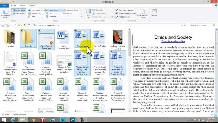Select Acme Annual Report.ppt file
Image resolution: width=218 pixels, height=123 pixels.
(x=46, y=40)
